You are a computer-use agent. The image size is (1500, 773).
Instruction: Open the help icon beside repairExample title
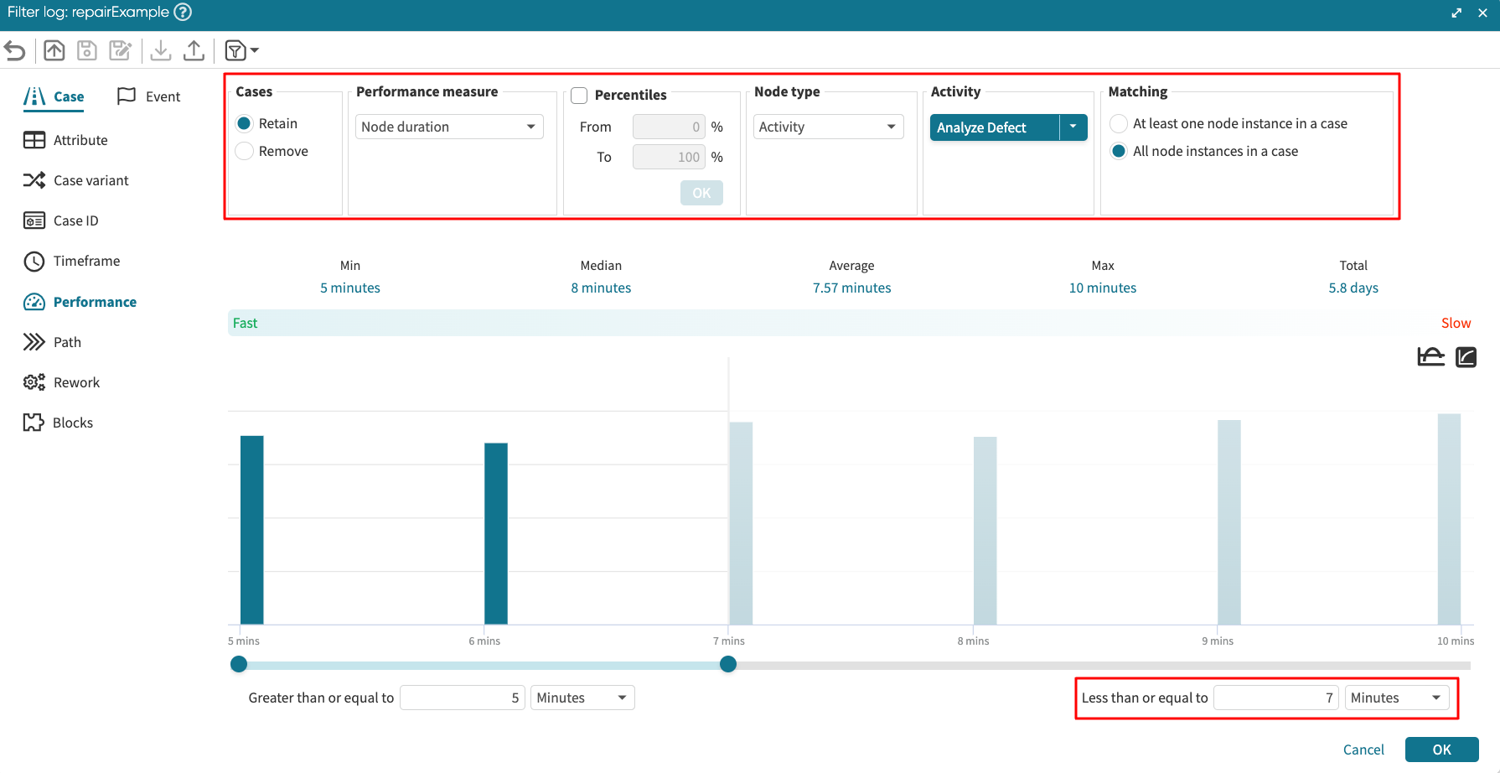coord(183,13)
